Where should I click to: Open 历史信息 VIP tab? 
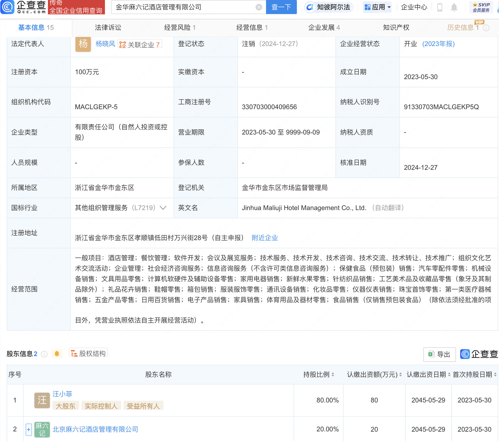(463, 28)
